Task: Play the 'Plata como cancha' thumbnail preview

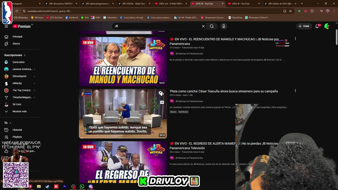Action: [123, 113]
